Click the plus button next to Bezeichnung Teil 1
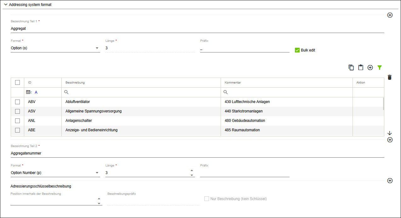The height and width of the screenshot is (218, 401). [390, 15]
